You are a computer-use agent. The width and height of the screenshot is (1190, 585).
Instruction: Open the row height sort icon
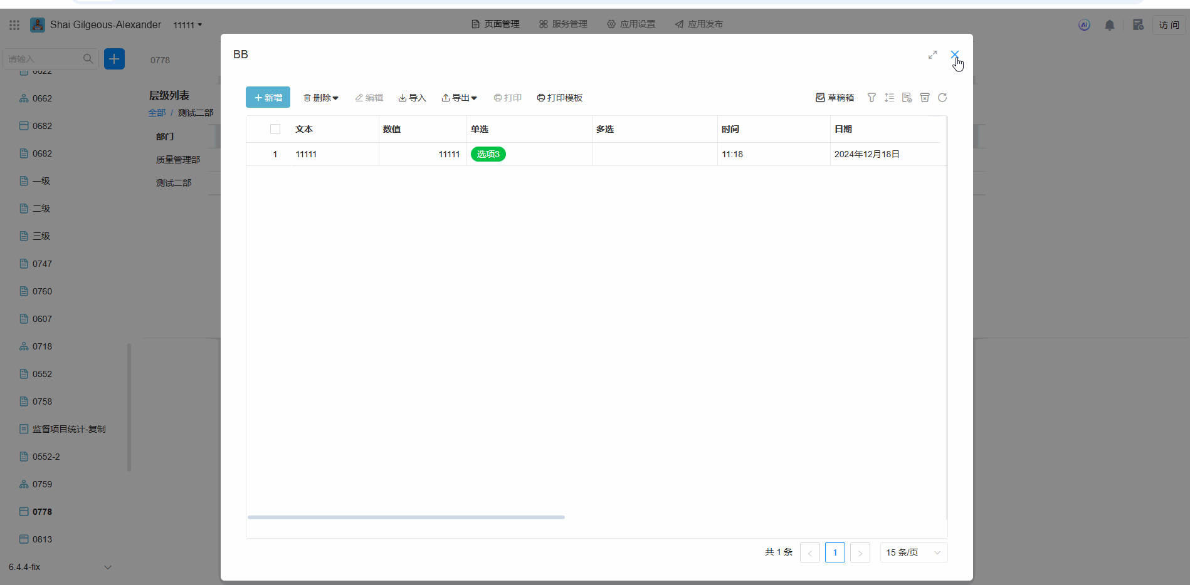(889, 98)
